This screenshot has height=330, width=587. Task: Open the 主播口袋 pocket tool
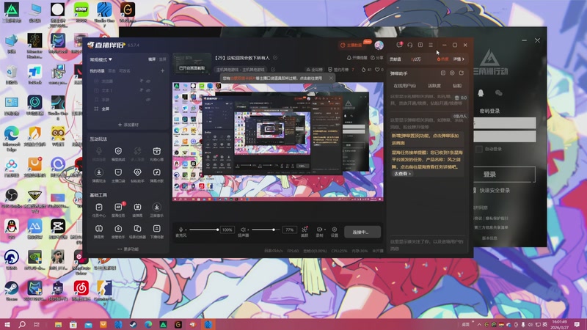(x=118, y=175)
